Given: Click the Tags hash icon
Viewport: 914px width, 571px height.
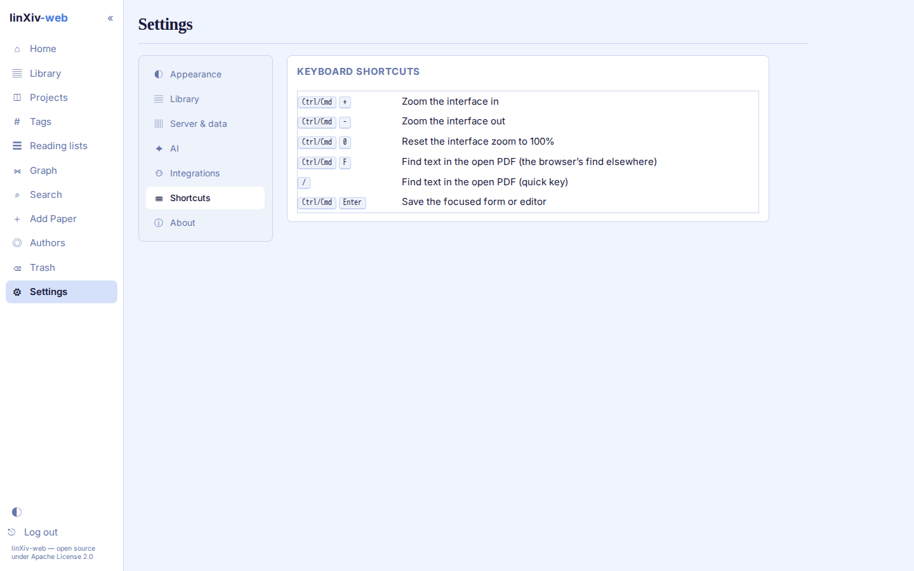Looking at the screenshot, I should [17, 122].
